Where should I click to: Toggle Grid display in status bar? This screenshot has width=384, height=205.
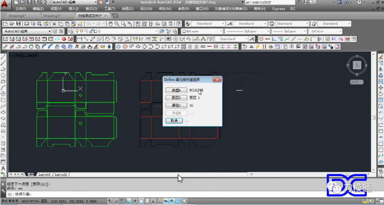[122, 201]
